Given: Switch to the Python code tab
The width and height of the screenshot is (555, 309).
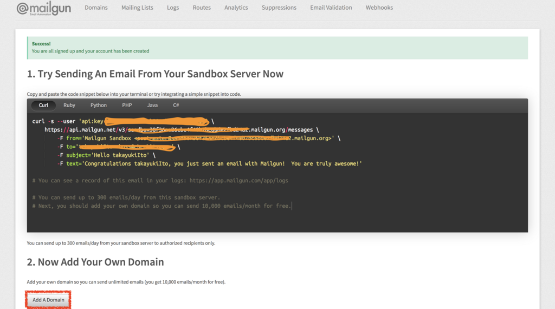Looking at the screenshot, I should (99, 105).
